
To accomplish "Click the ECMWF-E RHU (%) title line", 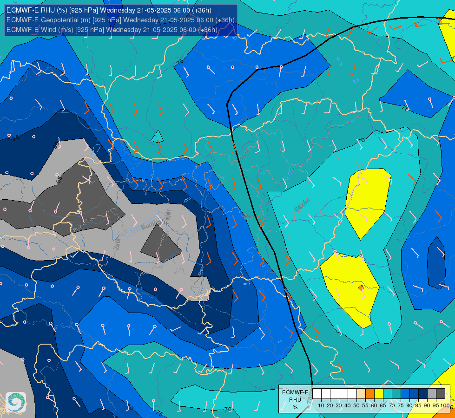I will (109, 10).
